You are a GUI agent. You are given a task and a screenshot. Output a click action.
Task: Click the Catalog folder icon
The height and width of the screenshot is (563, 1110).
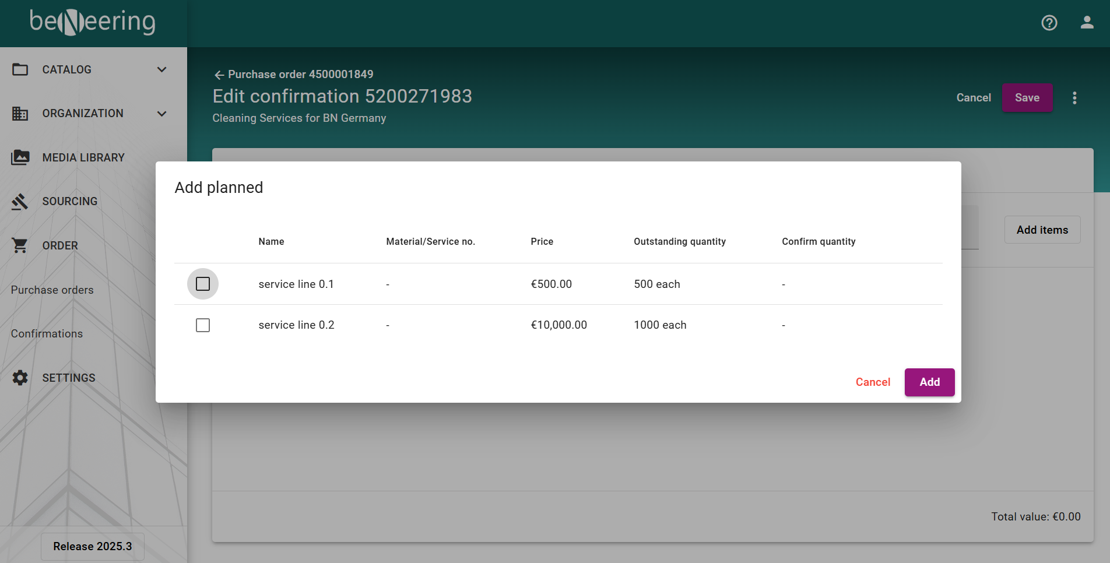(x=20, y=69)
